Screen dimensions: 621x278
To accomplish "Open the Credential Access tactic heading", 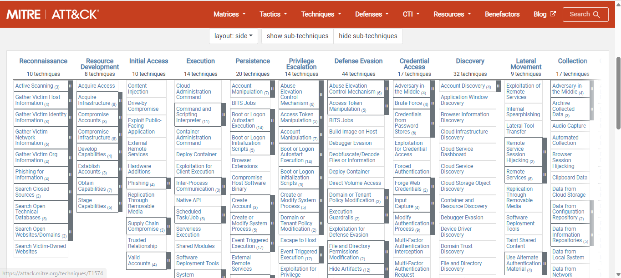I will coord(414,64).
